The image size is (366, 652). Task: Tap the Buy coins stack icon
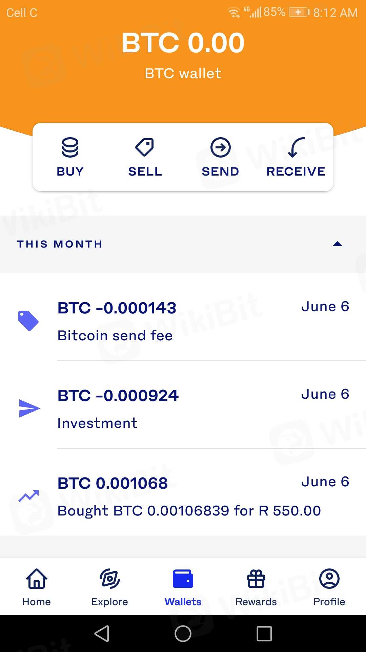pos(70,147)
